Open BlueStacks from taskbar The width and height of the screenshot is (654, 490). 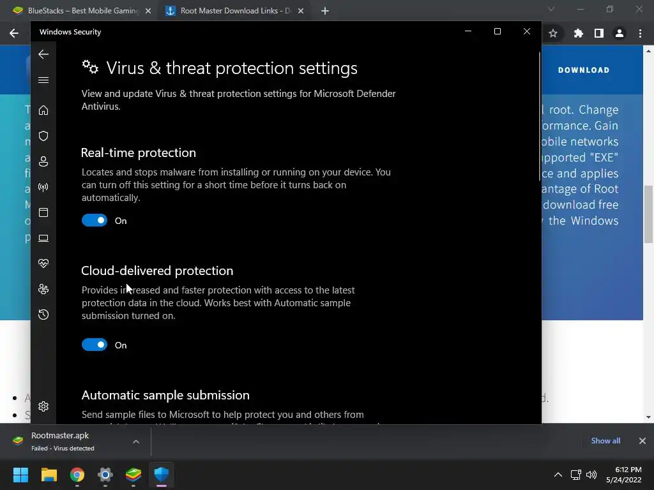click(x=133, y=475)
